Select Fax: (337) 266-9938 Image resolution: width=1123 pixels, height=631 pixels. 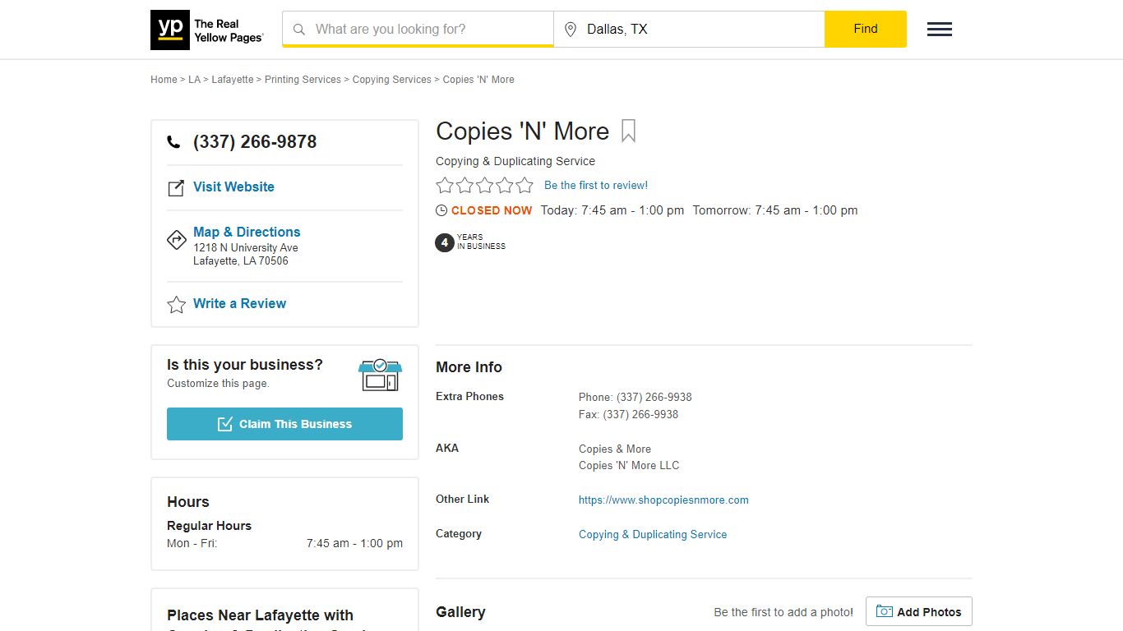[629, 415]
